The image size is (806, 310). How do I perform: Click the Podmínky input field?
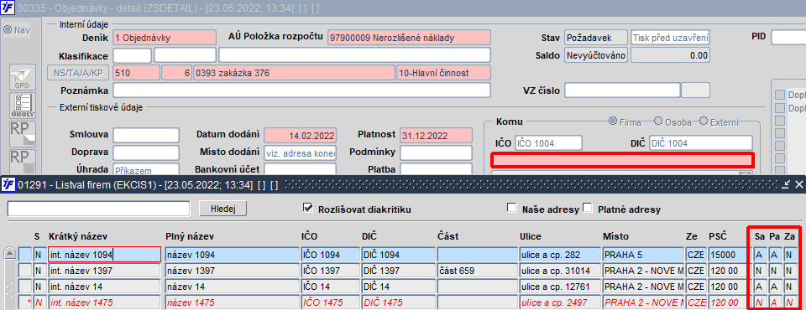tap(436, 153)
